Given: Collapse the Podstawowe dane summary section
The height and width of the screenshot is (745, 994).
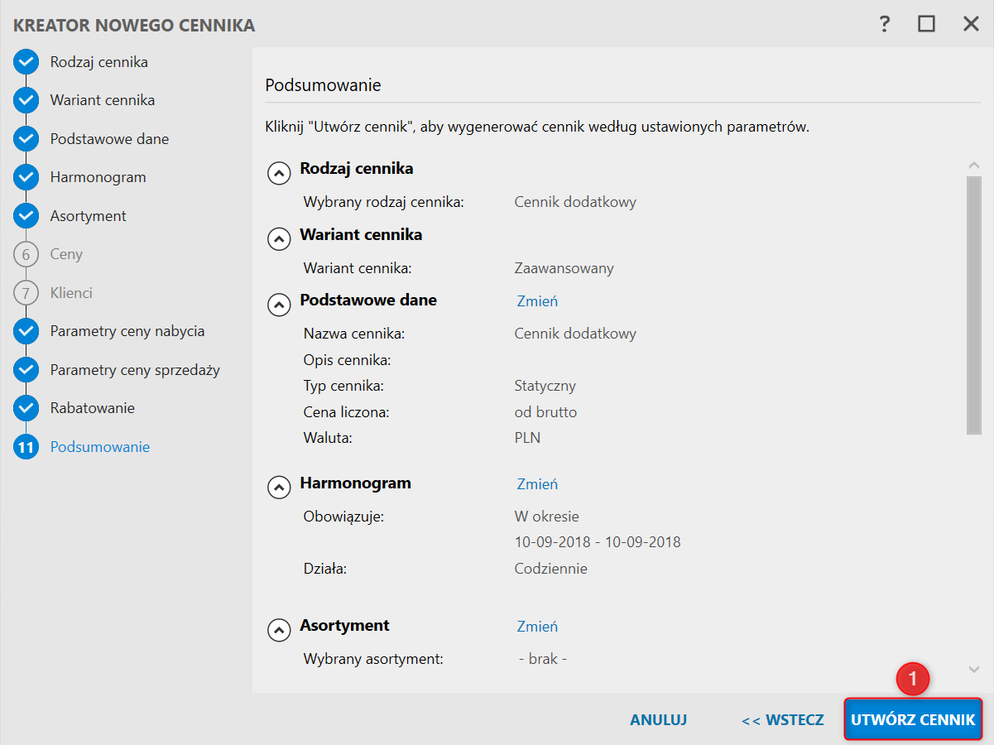Looking at the screenshot, I should coord(279,305).
